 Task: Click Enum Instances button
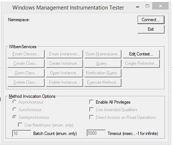click(x=64, y=54)
